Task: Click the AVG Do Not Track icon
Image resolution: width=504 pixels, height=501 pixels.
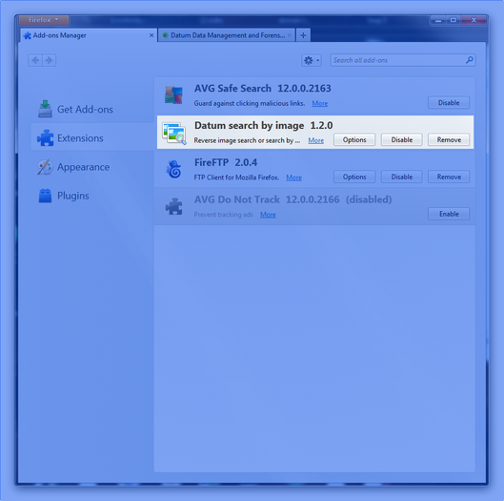Action: pyautogui.click(x=174, y=206)
